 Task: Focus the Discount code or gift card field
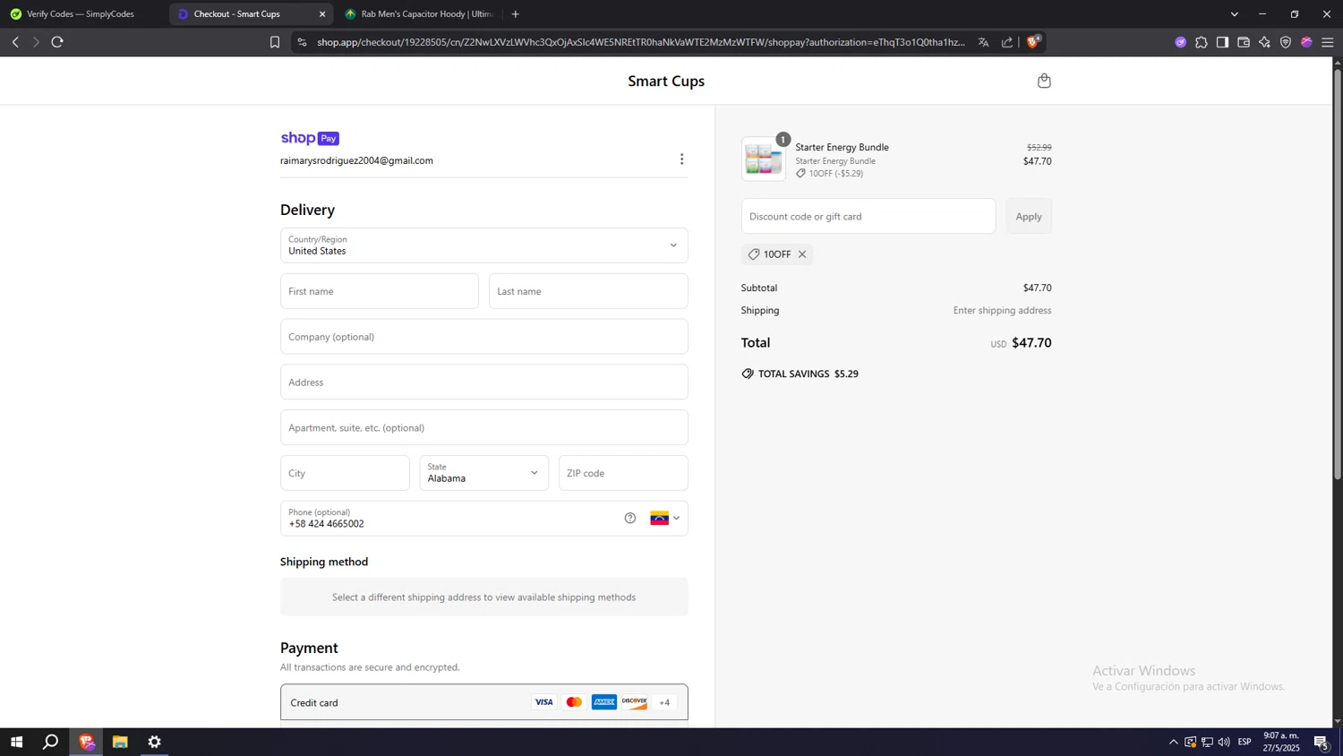[868, 216]
